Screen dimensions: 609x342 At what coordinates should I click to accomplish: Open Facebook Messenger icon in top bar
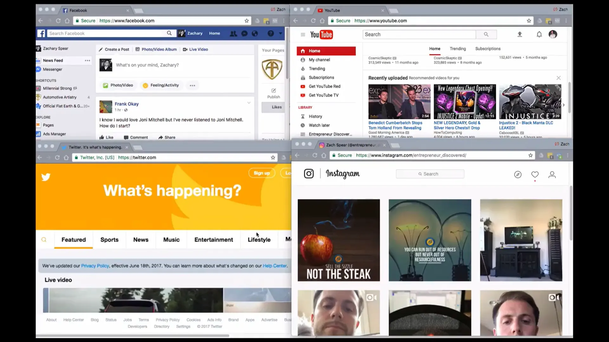[x=244, y=33]
